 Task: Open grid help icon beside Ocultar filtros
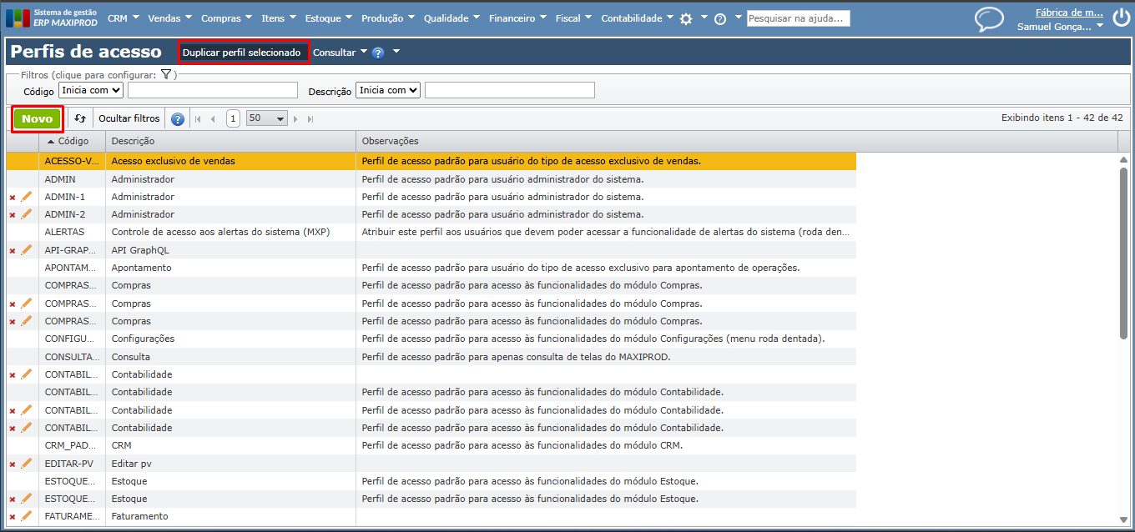click(178, 118)
